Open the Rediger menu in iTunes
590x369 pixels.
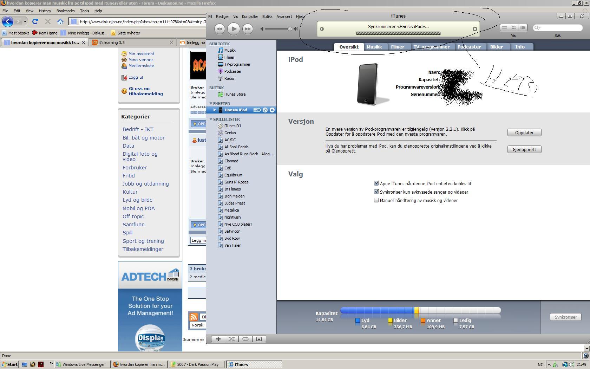tap(222, 17)
